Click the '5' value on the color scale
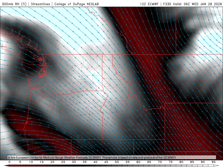Screen dimensions: 223x167 pyautogui.click(x=20, y=162)
